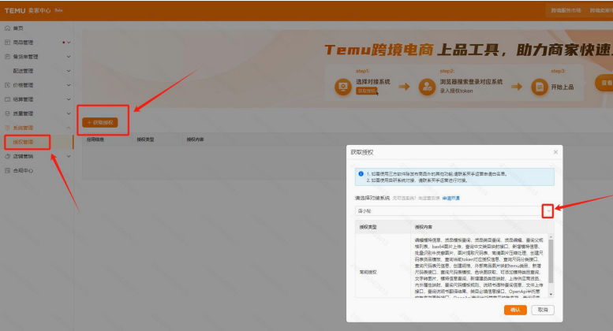Click the TEMU 卖家中心 logo
Screen dimensions: 613x331
click(28, 10)
